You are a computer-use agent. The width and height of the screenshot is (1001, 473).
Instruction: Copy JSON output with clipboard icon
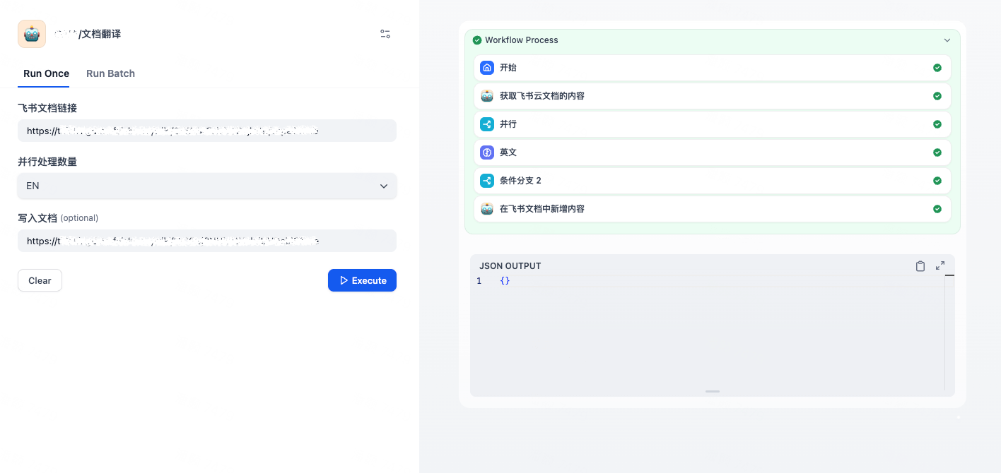[x=920, y=266]
